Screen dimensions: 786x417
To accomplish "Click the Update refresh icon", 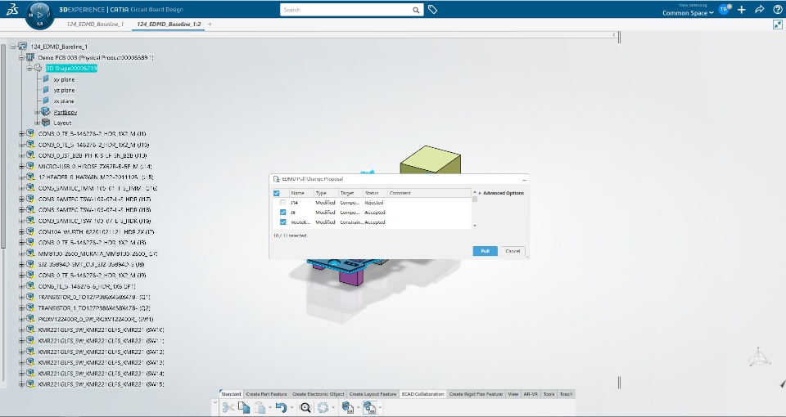I will [323, 407].
